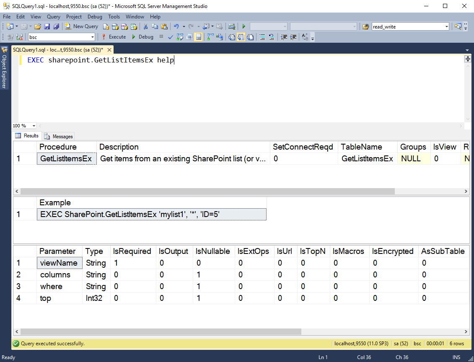Select Results to File mode
This screenshot has width=474, height=362.
250,37
